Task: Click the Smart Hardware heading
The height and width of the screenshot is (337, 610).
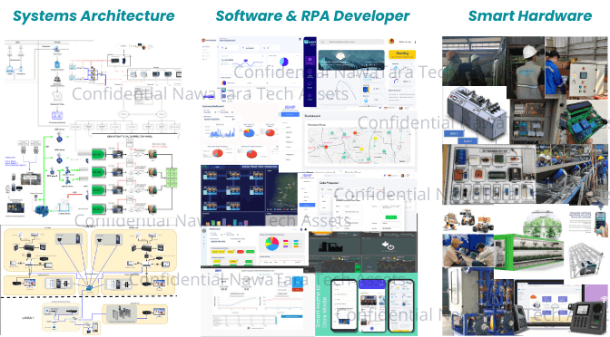Action: (529, 16)
